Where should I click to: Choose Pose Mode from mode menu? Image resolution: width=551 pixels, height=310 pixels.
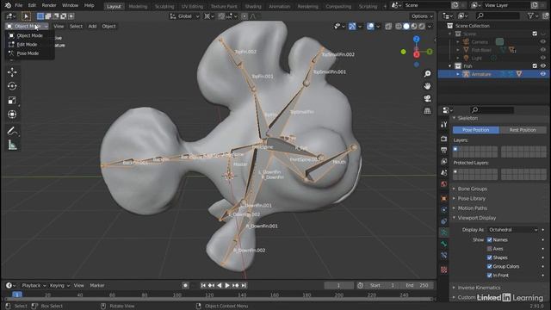coord(28,53)
